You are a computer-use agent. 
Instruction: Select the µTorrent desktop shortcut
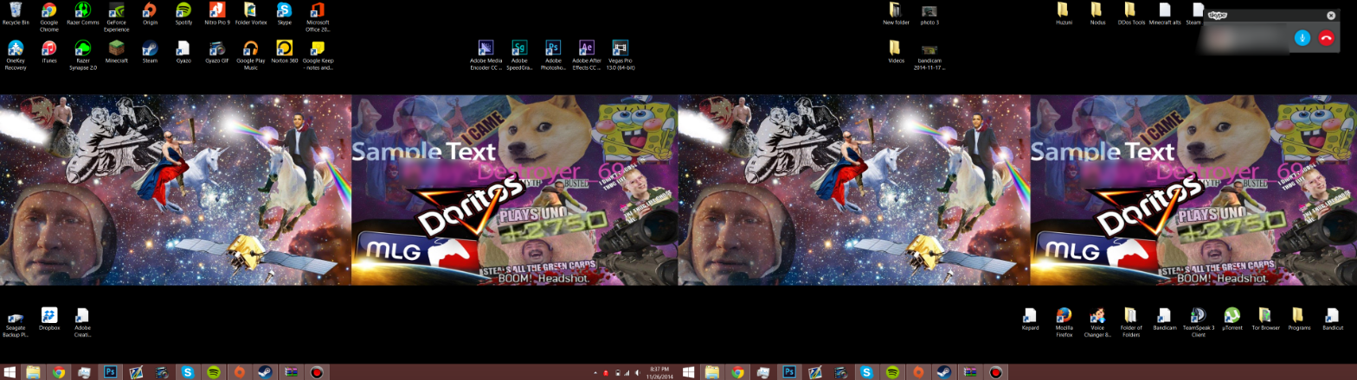point(1232,319)
